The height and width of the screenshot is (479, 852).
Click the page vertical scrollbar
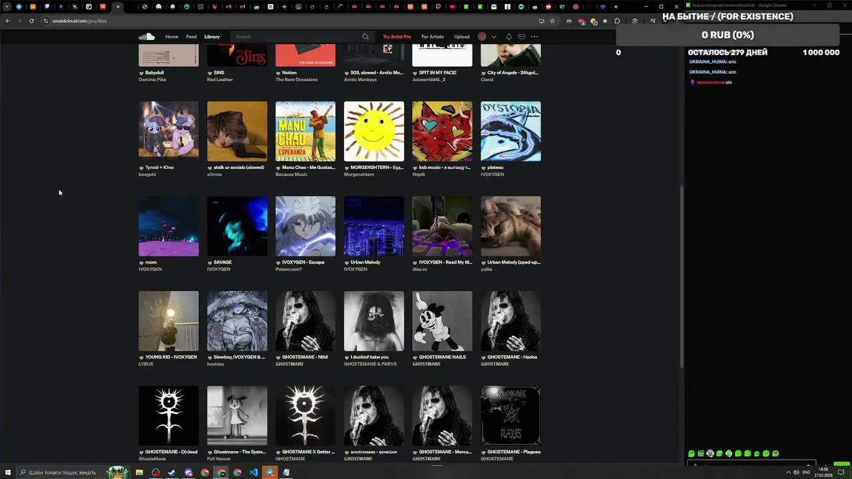tap(682, 276)
